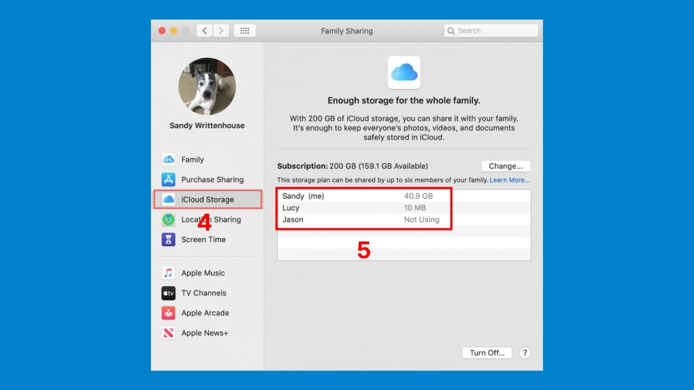Image resolution: width=694 pixels, height=390 pixels.
Task: Click the Screen Time hourglass icon
Action: click(168, 239)
